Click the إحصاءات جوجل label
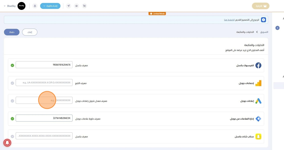The height and width of the screenshot is (150, 284). coord(246,83)
